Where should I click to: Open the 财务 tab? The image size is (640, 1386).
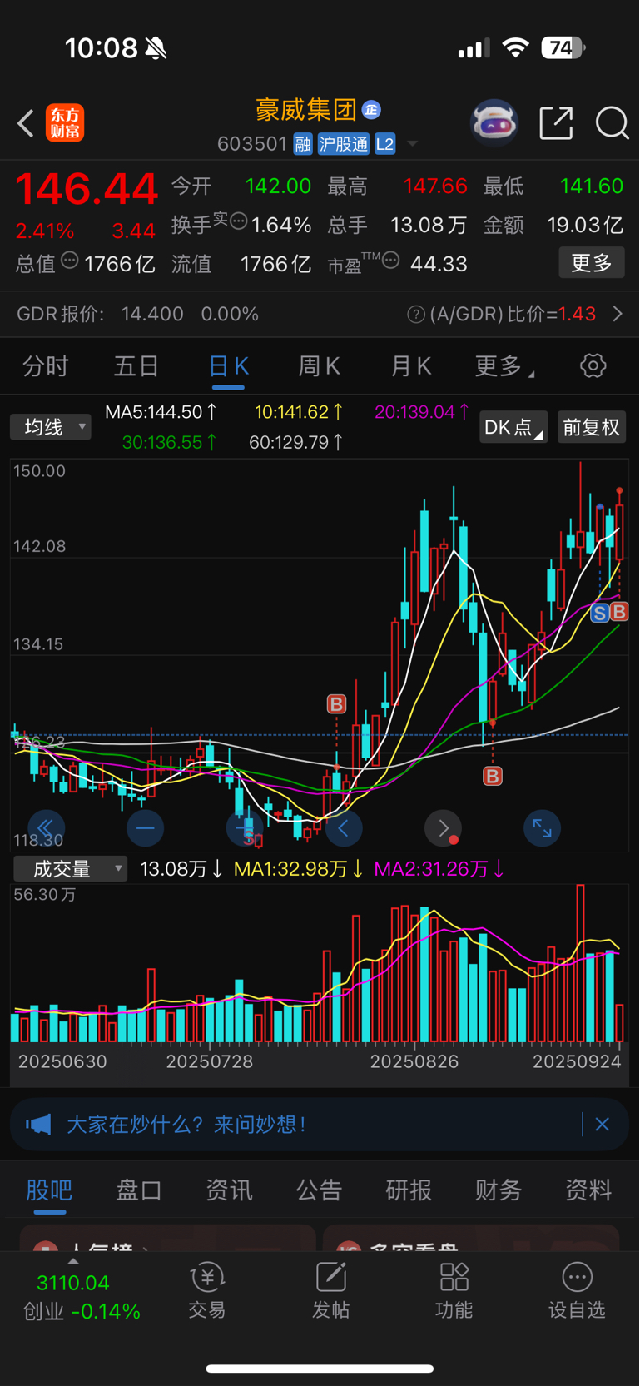(x=499, y=1190)
